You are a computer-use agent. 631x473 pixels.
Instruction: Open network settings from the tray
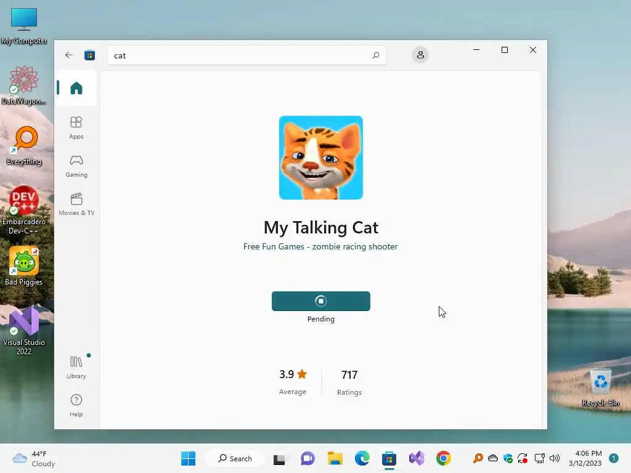pyautogui.click(x=539, y=458)
